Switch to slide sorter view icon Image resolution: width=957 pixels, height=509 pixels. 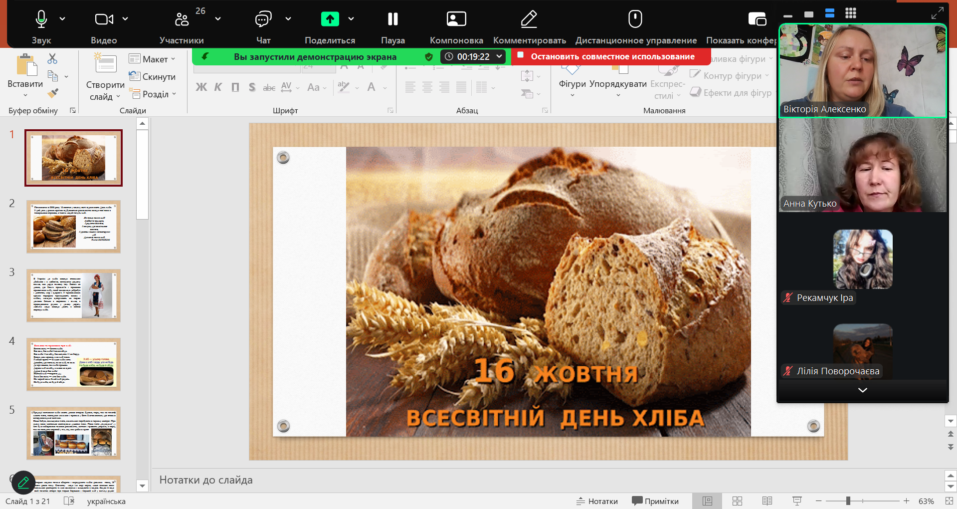point(737,501)
